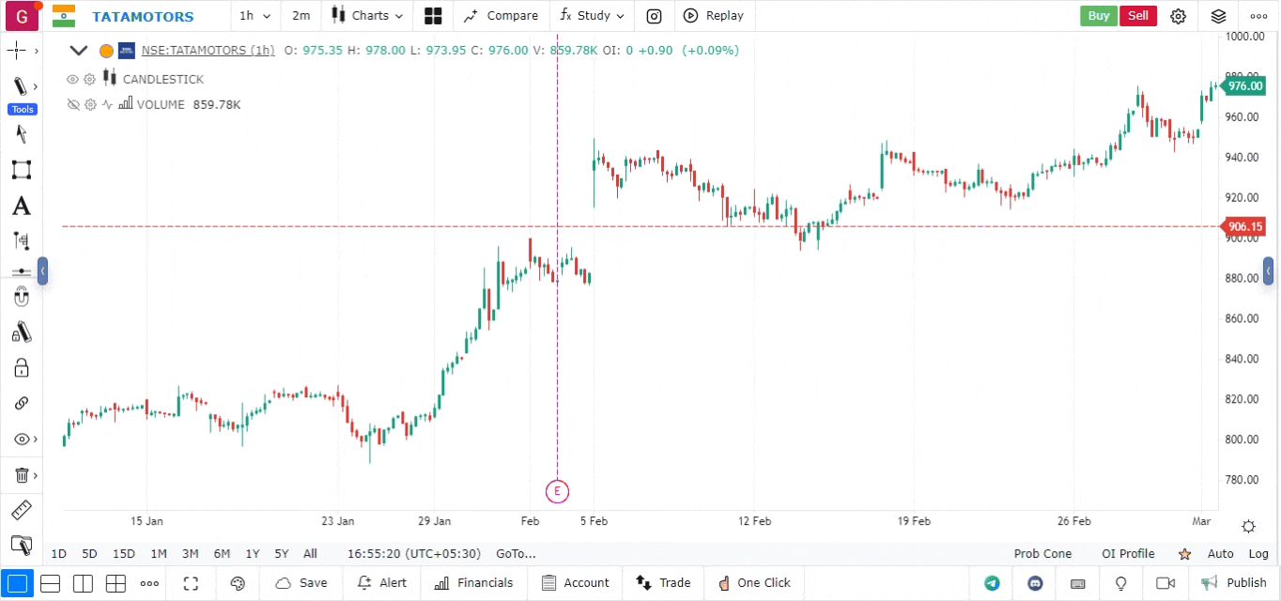1281x601 pixels.
Task: Open the 1h timeframe dropdown
Action: tap(255, 16)
